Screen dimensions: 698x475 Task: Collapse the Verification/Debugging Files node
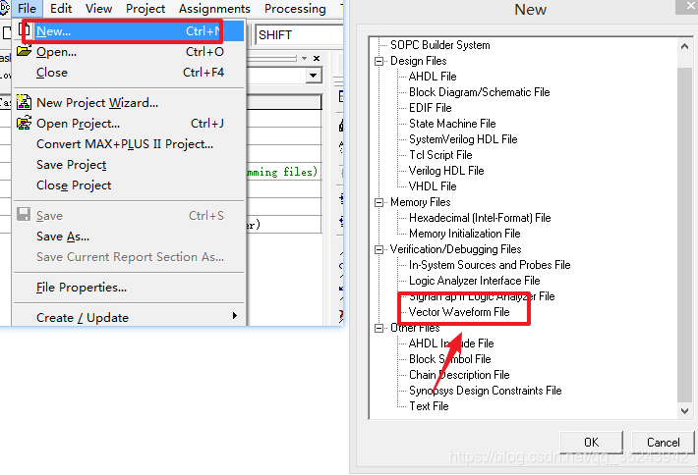[378, 249]
